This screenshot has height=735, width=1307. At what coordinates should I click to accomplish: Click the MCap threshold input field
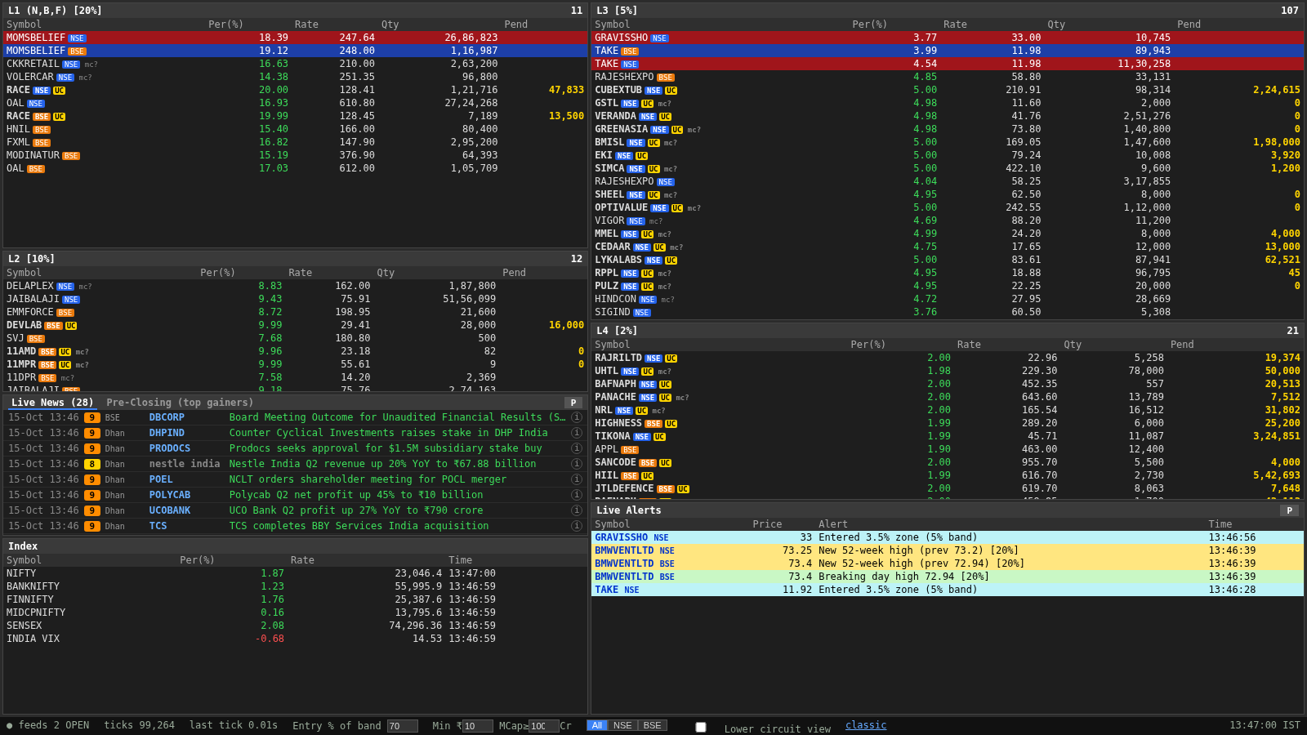pos(544,726)
